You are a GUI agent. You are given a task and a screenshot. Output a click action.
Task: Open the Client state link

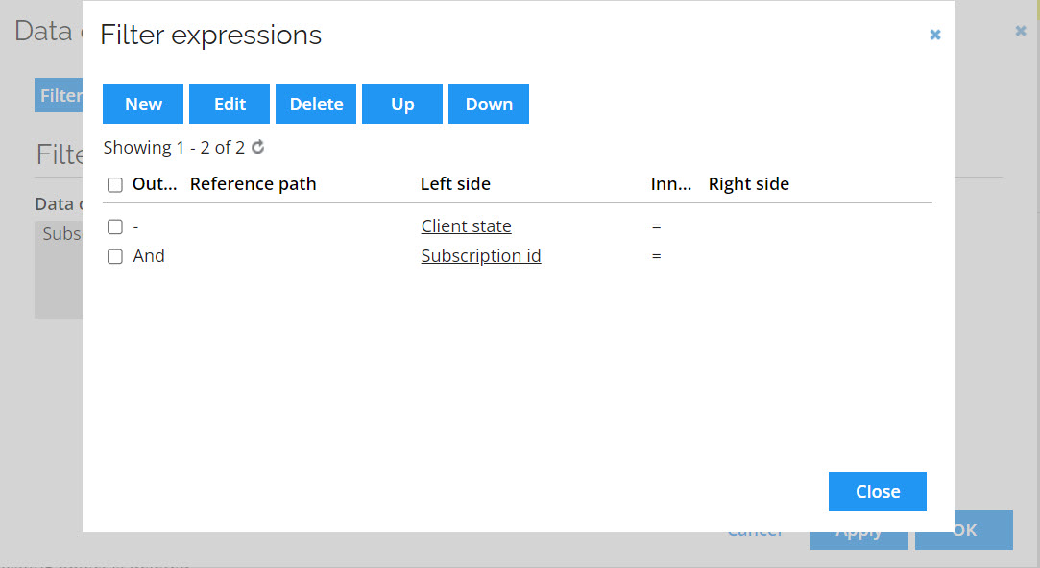(467, 226)
